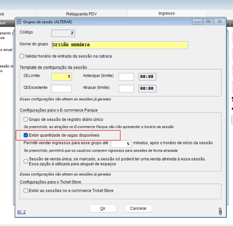Enable Validar horário de entrada na catraca
The height and width of the screenshot is (226, 233).
(22, 56)
